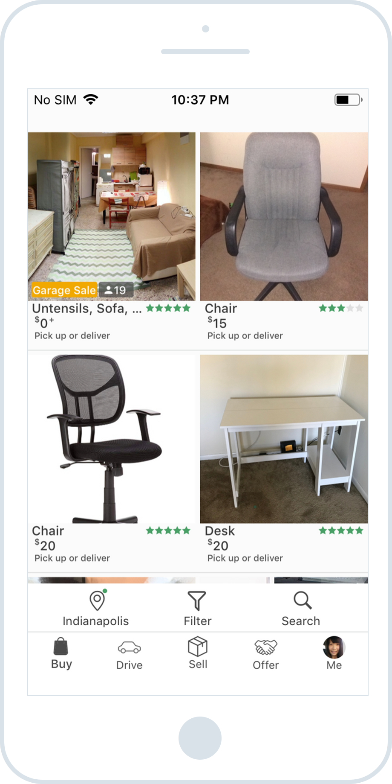392x784 pixels.
Task: Tap the Wi-Fi status bar icon
Action: pos(91,99)
